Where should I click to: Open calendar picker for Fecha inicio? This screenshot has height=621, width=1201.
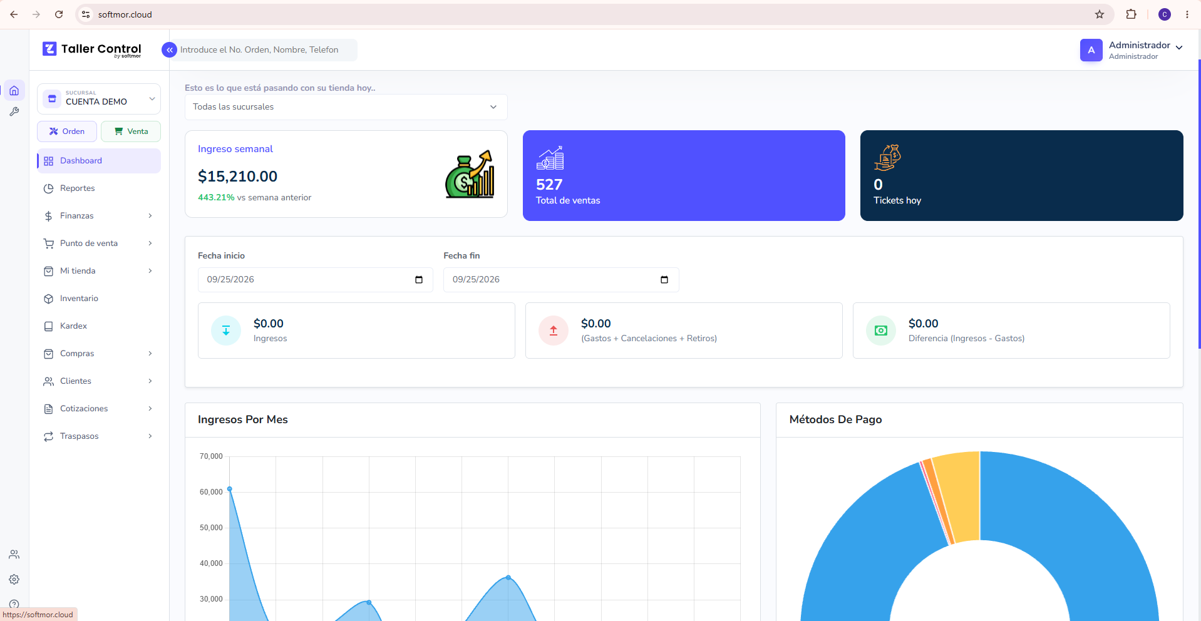(419, 280)
